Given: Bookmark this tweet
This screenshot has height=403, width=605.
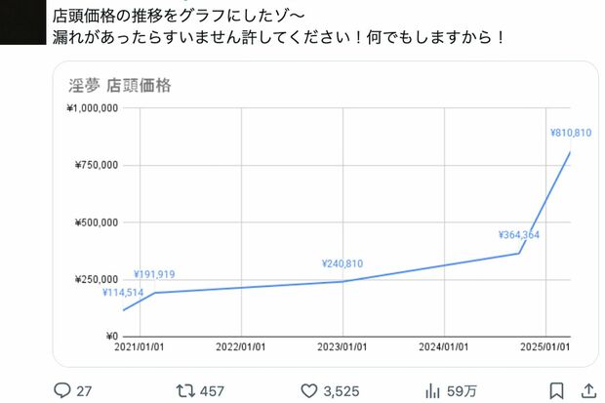Looking at the screenshot, I should pos(554,390).
